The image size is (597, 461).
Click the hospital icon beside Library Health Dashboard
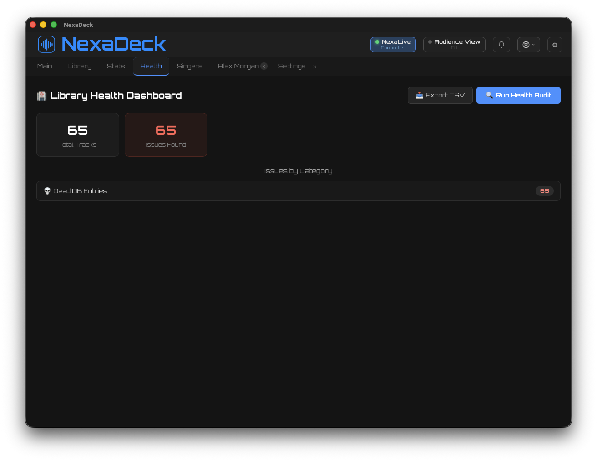(x=42, y=96)
